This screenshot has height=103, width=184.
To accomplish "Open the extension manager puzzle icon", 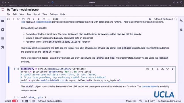I will pyautogui.click(x=3, y=47).
